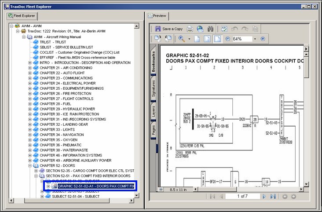Go to next page of preview

tap(264, 197)
